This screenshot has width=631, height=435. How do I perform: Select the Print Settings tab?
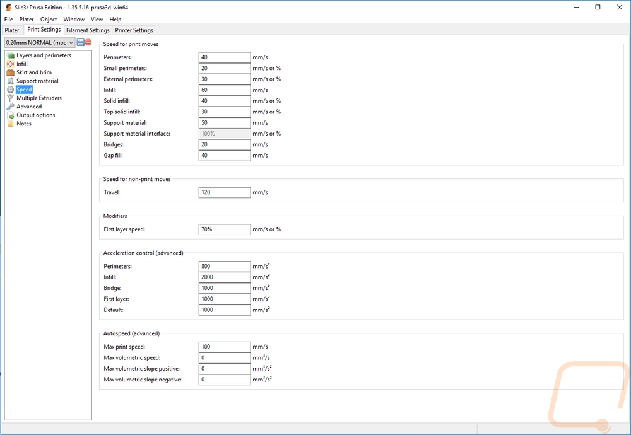(44, 30)
